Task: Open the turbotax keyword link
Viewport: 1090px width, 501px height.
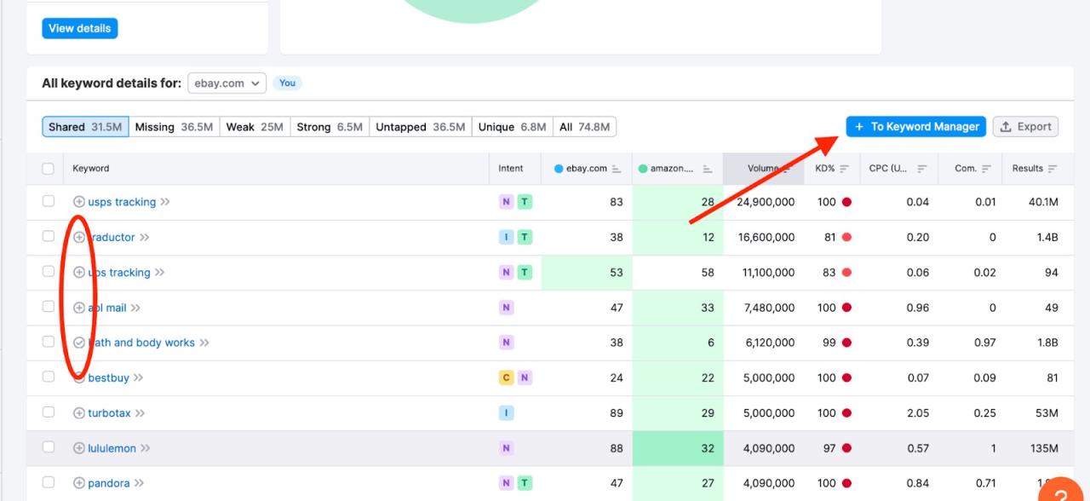Action: [x=109, y=413]
